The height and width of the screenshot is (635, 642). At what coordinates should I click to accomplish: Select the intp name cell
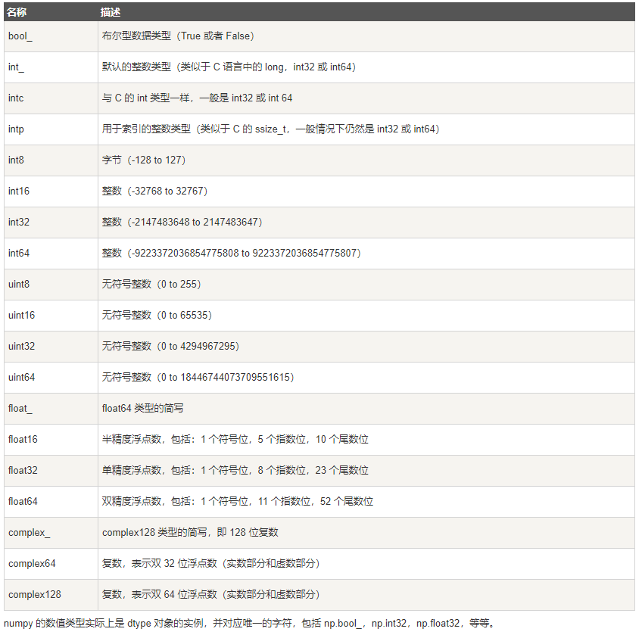point(51,129)
